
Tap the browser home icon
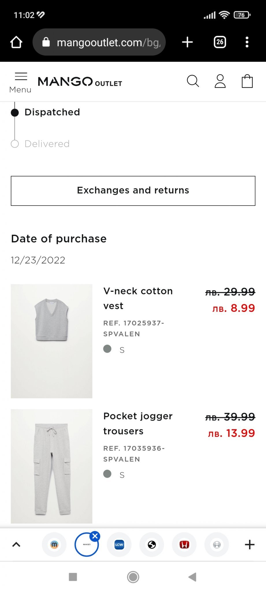16,42
